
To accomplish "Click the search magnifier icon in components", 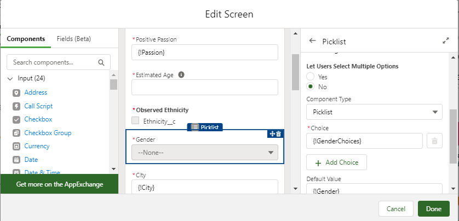I will point(101,62).
